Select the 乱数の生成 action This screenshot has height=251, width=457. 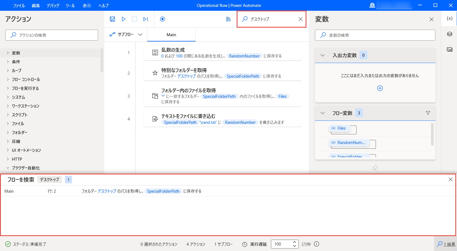point(223,53)
